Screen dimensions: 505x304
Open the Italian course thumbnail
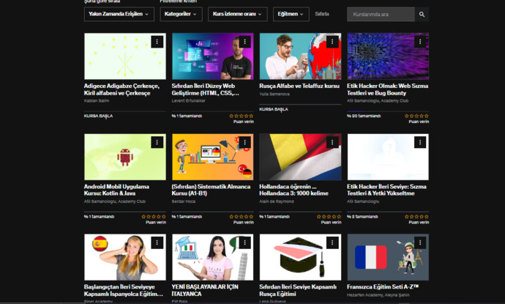click(x=212, y=257)
